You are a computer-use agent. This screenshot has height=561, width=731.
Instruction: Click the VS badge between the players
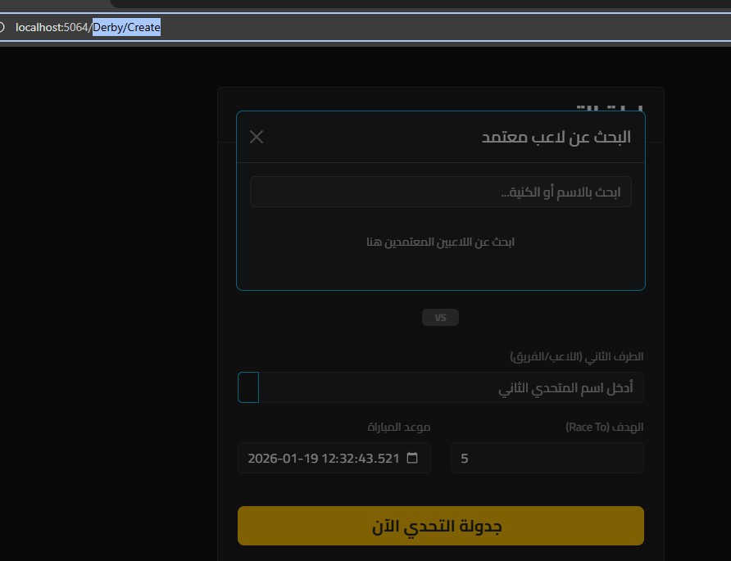[440, 318]
